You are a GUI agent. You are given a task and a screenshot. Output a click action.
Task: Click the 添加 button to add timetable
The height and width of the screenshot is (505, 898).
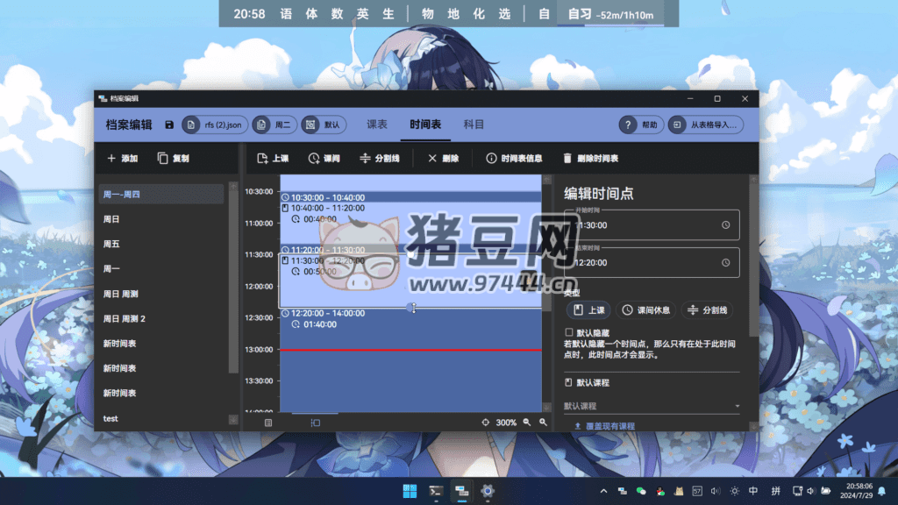tap(122, 159)
